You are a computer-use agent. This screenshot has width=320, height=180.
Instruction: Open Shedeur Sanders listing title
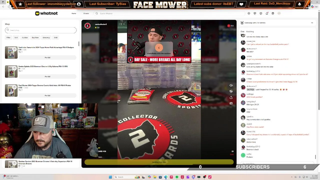[x=45, y=162]
